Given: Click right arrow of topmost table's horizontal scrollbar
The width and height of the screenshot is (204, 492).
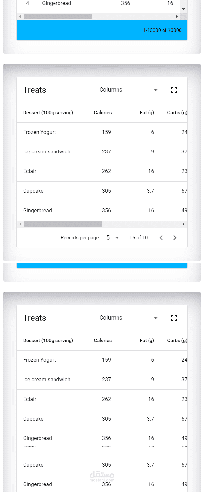Looking at the screenshot, I should pyautogui.click(x=177, y=17).
